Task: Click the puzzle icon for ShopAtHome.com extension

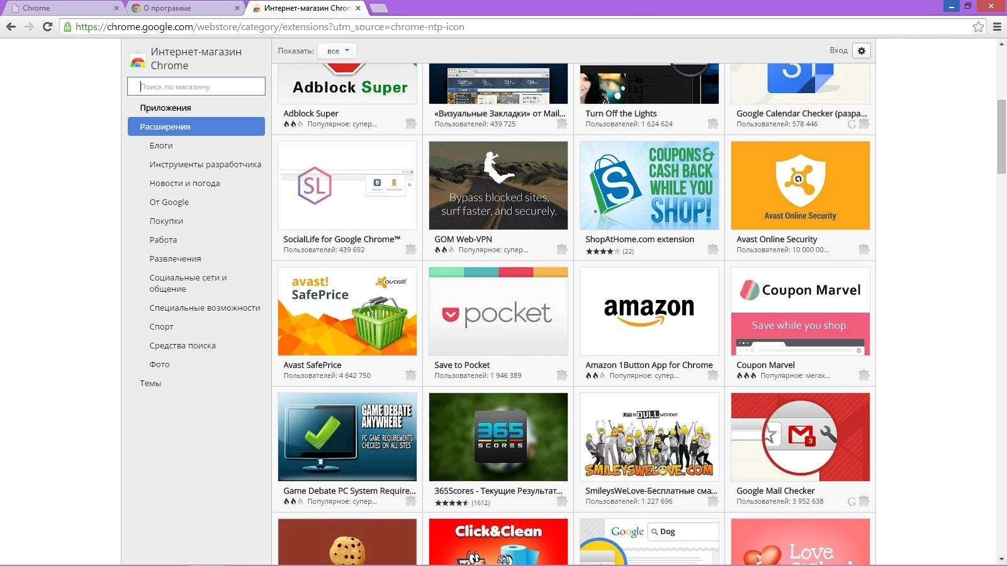Action: (713, 250)
